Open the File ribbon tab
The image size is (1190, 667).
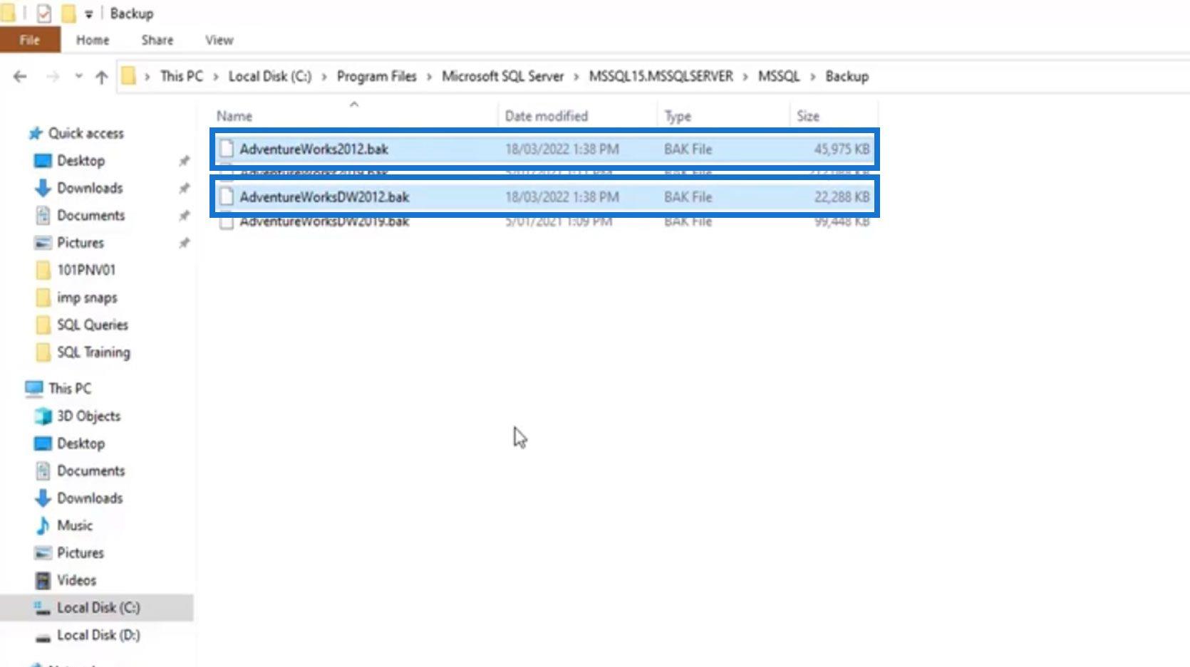click(29, 40)
